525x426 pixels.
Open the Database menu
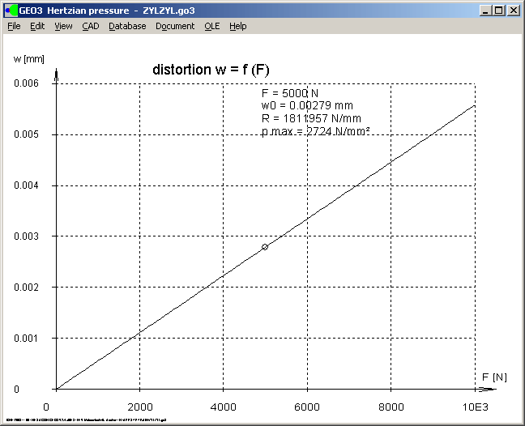[x=127, y=26]
